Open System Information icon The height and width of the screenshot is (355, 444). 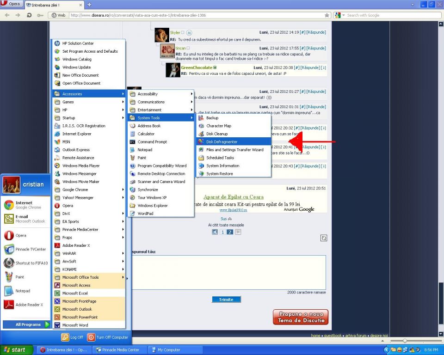pos(201,165)
